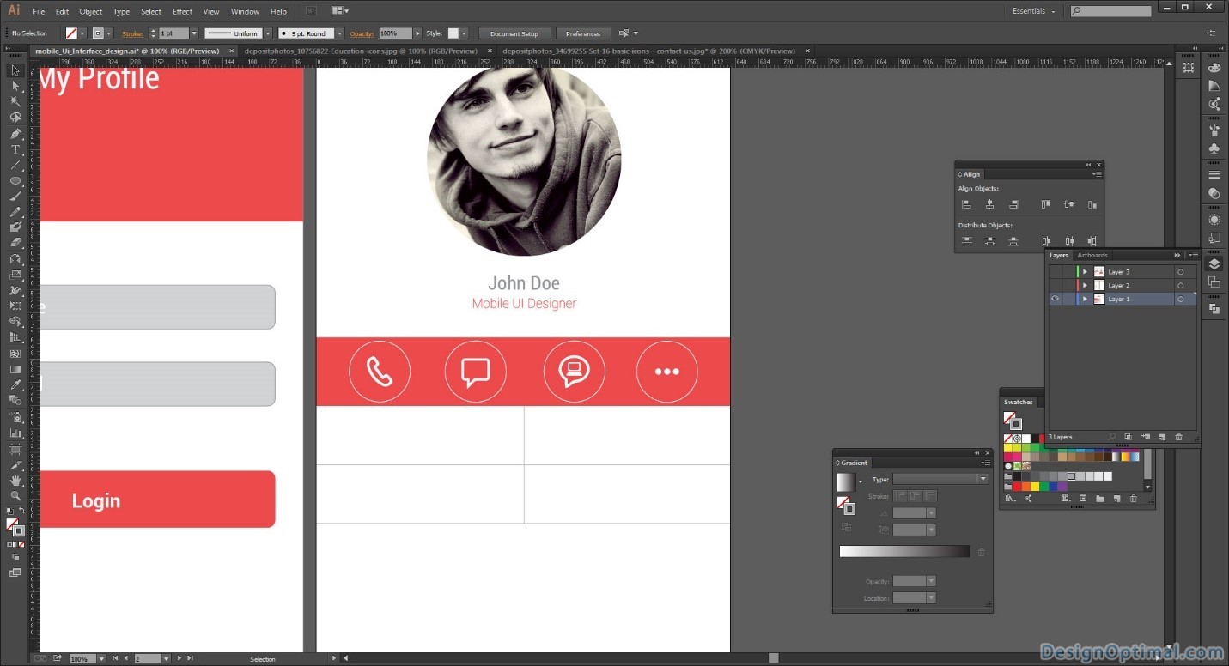Expand Layer 2 disclosure triangle

click(x=1085, y=286)
